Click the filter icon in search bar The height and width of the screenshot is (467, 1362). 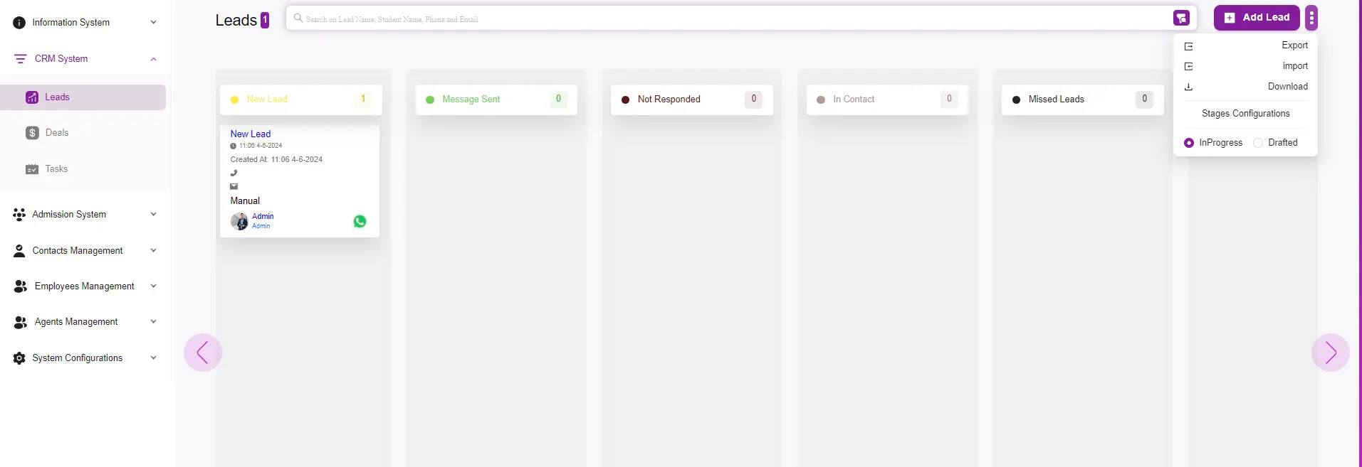pos(1181,18)
